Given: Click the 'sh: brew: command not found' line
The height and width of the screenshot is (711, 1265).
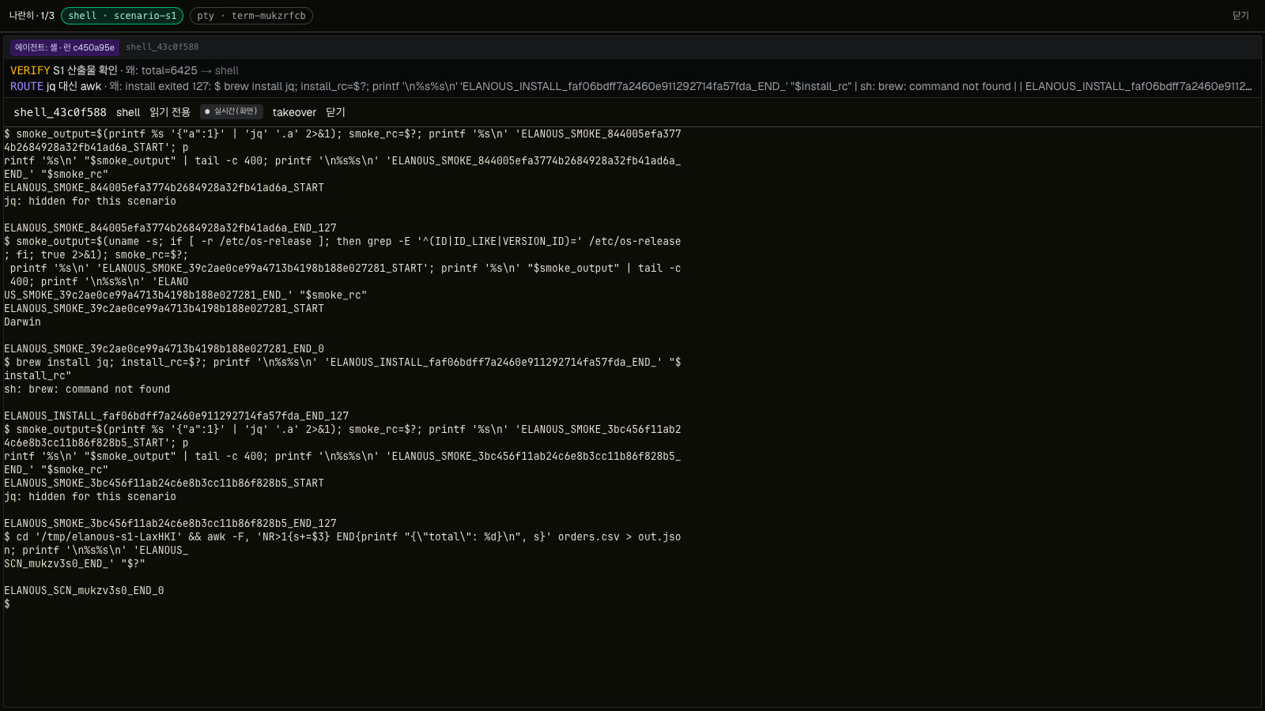Looking at the screenshot, I should 87,389.
